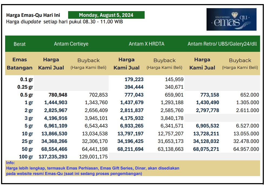Click the buyback value 64.957.000
266x185 pixels.
point(246,149)
